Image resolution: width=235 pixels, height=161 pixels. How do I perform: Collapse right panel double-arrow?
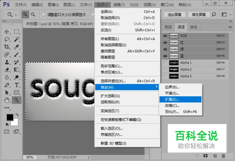(231, 21)
